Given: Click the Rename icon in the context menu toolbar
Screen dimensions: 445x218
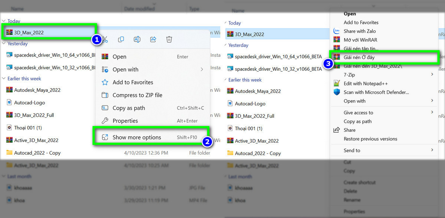Looking at the screenshot, I should pyautogui.click(x=137, y=39).
